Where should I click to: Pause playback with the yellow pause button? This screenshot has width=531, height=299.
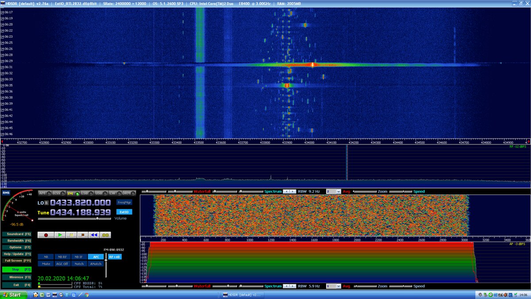coord(71,235)
